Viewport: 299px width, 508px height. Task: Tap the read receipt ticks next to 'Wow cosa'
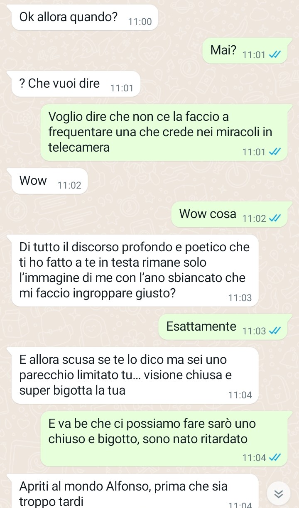pos(275,218)
